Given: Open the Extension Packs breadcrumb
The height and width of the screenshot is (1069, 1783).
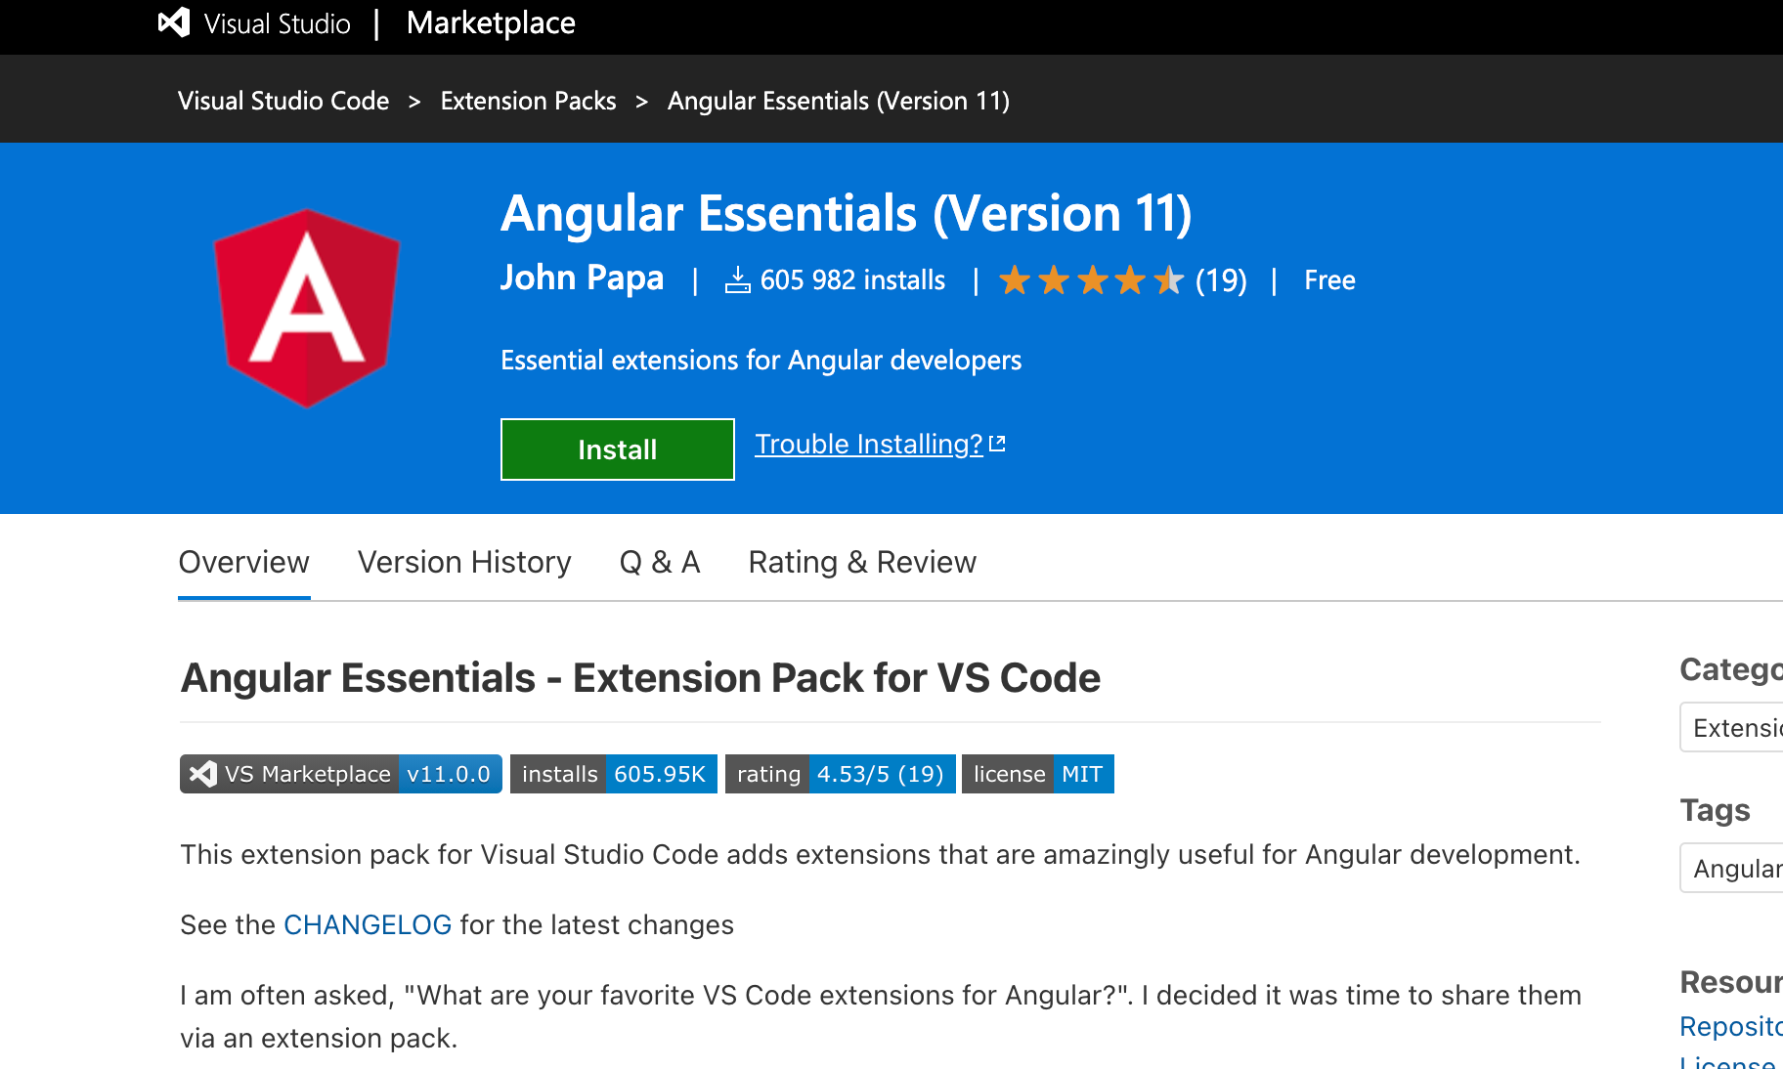Looking at the screenshot, I should (x=528, y=101).
